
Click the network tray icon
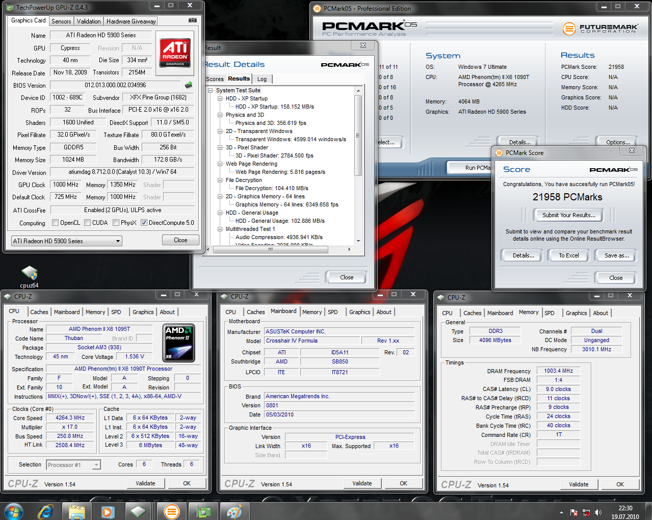(x=586, y=512)
